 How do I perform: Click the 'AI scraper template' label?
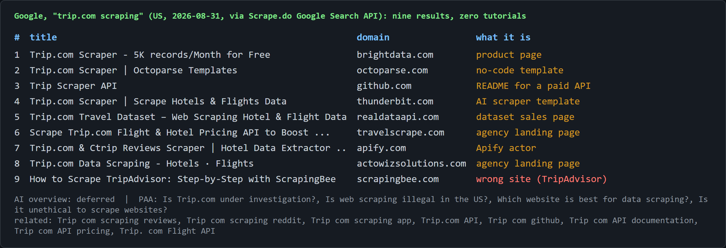coord(528,102)
